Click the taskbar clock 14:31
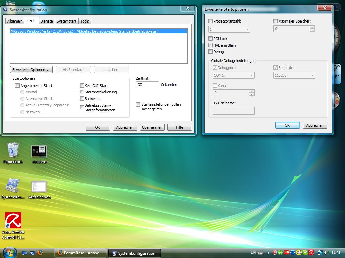 336,253
